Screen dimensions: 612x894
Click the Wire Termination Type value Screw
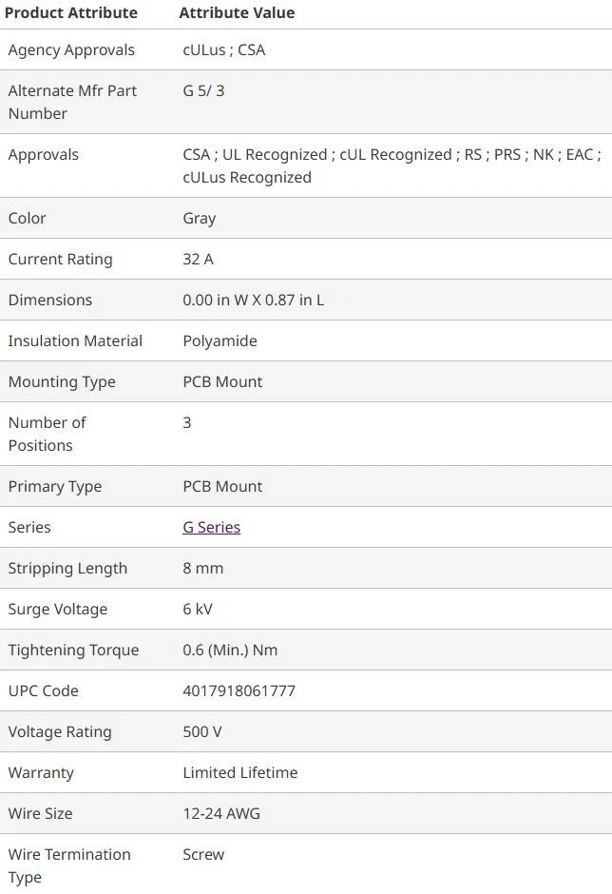pyautogui.click(x=203, y=854)
